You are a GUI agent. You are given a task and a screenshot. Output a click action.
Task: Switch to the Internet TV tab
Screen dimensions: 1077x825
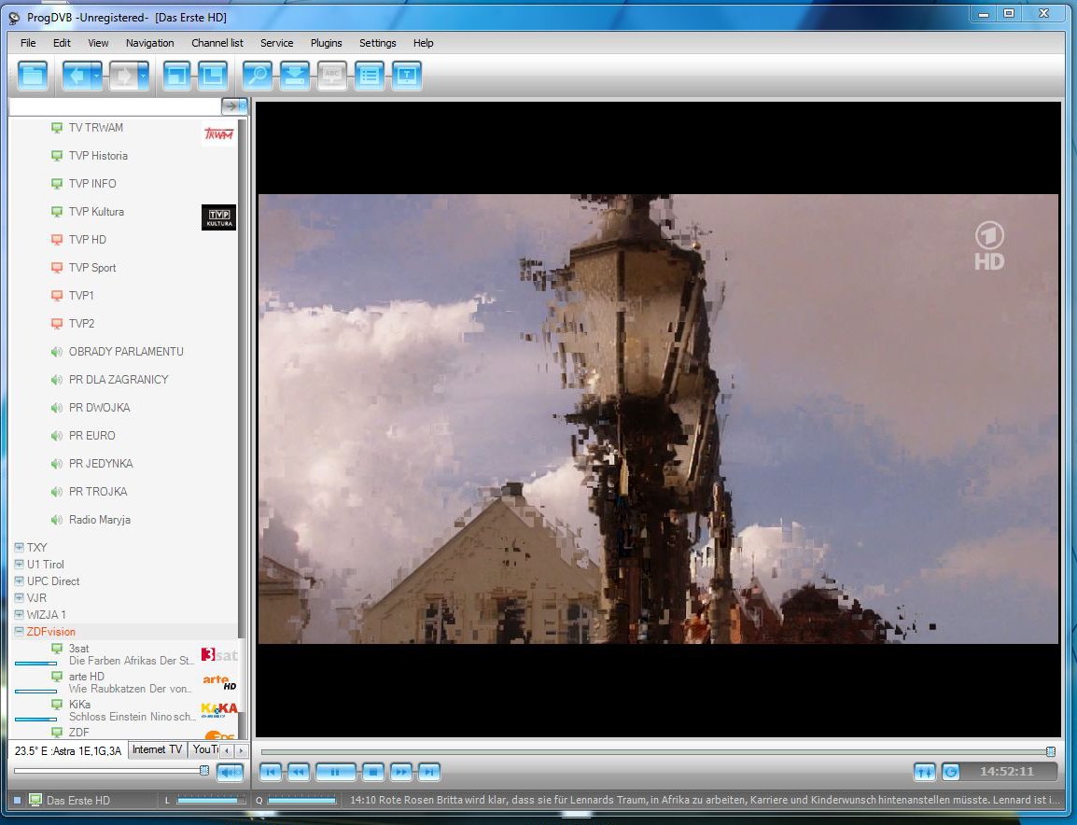coord(157,749)
